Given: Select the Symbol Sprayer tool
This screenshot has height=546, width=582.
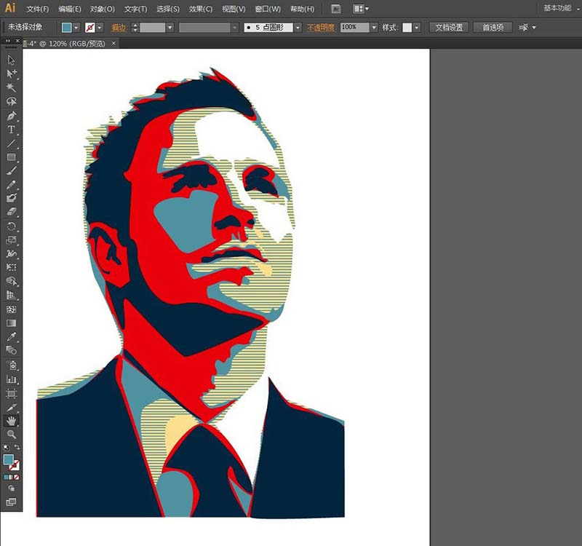Looking at the screenshot, I should 11,365.
